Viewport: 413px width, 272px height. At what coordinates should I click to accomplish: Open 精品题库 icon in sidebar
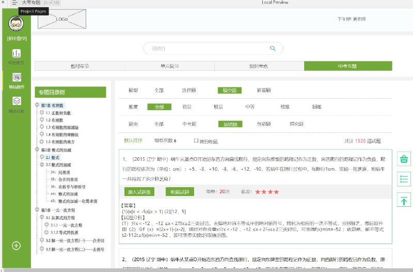(17, 77)
